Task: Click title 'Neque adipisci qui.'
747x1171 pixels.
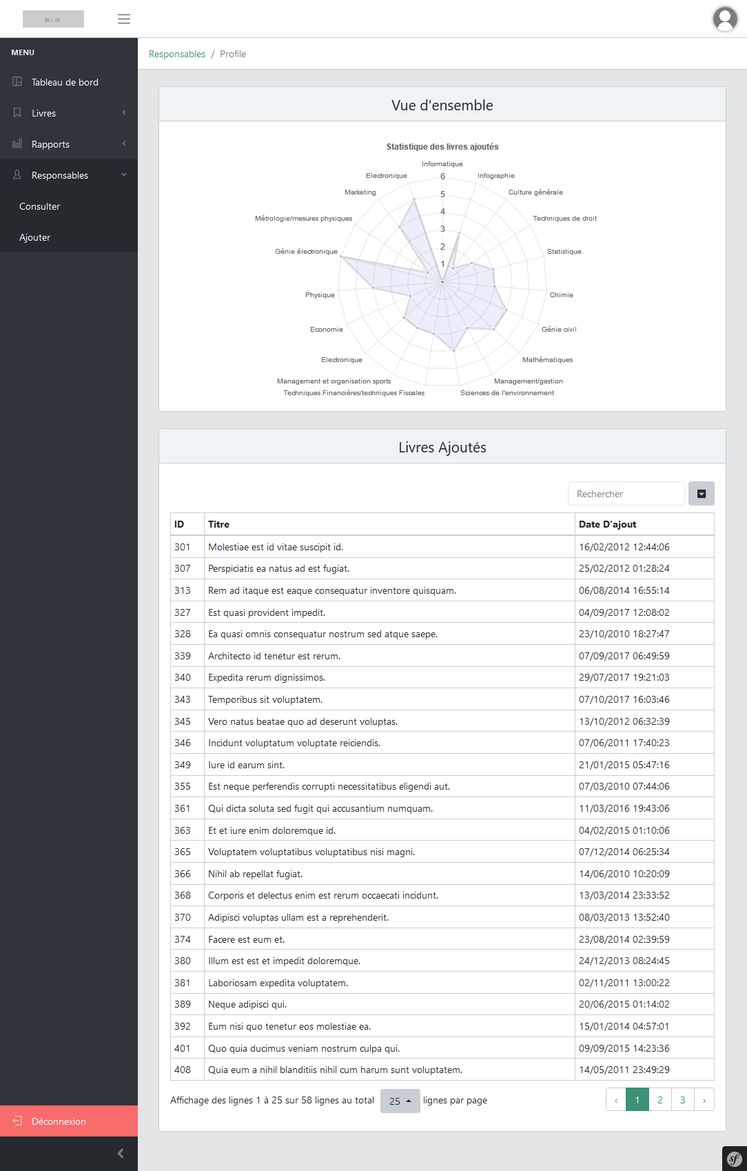Action: pyautogui.click(x=247, y=1004)
